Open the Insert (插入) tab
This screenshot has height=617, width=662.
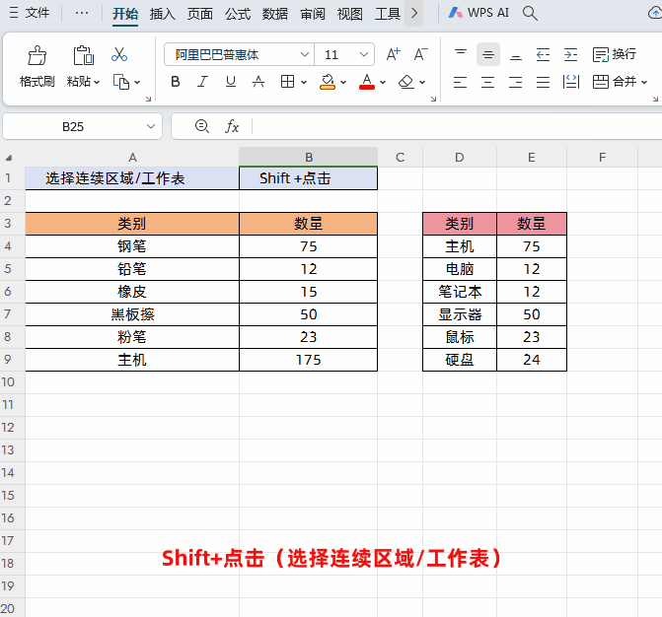pos(162,14)
